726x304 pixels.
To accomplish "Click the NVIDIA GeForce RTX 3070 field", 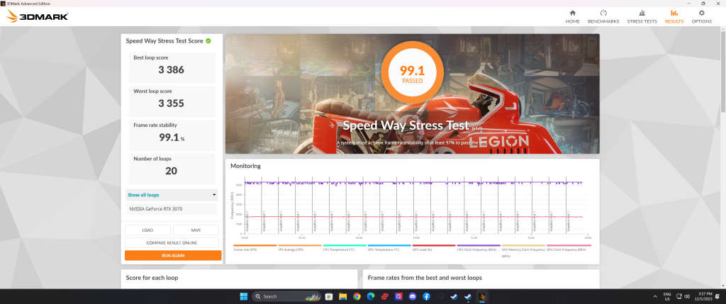I will click(x=172, y=208).
